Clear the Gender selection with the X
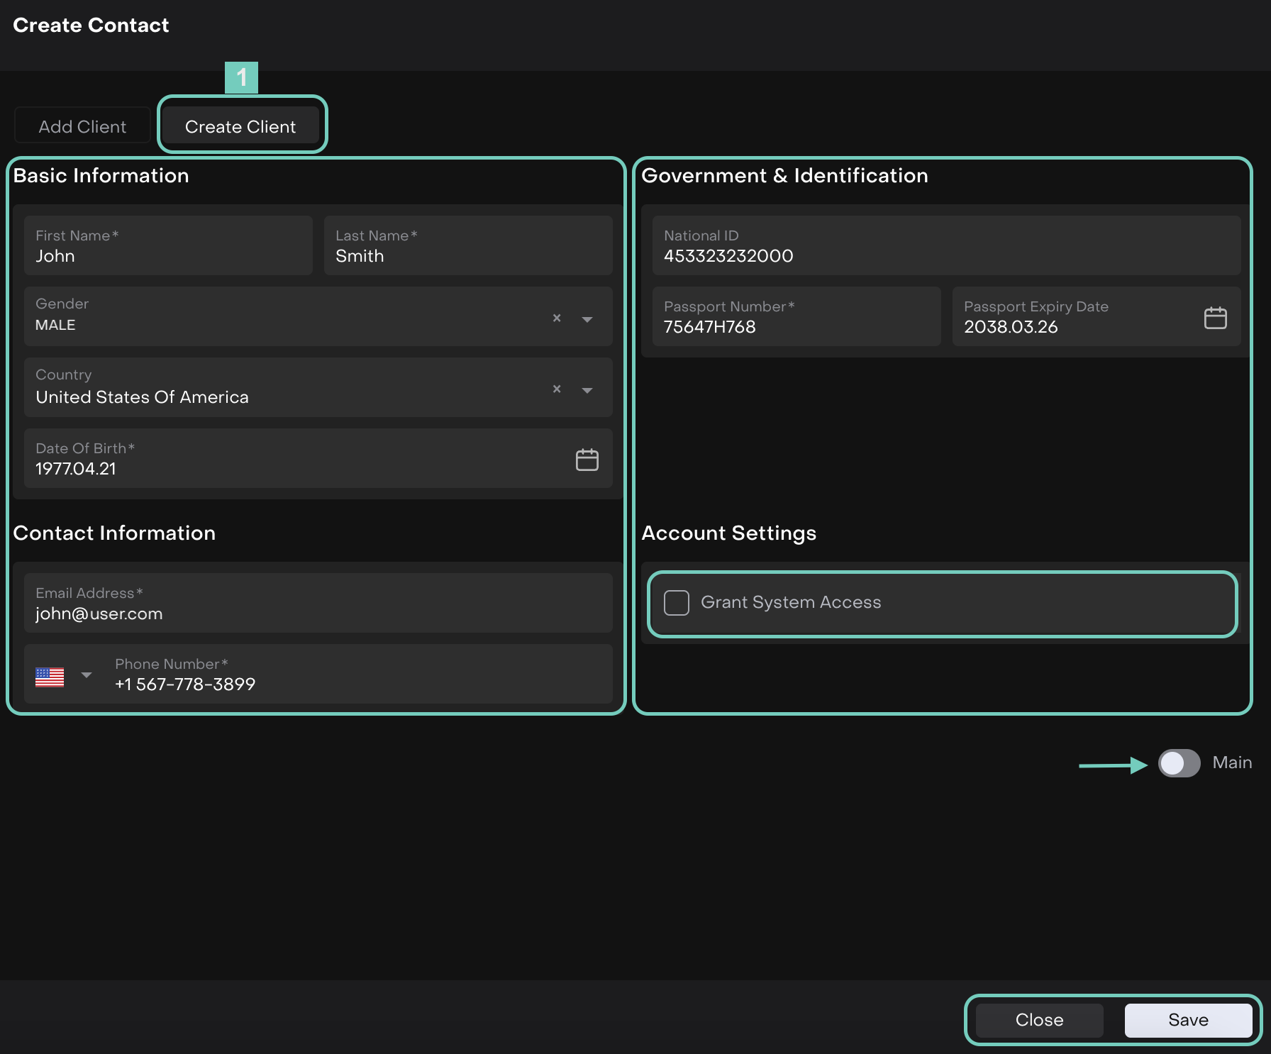The width and height of the screenshot is (1271, 1054). (557, 318)
